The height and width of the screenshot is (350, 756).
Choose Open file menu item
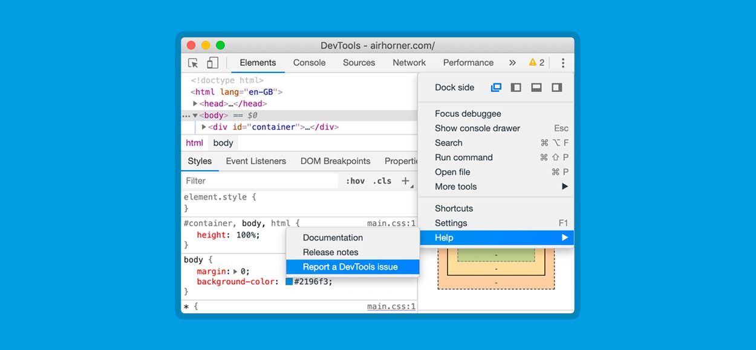(496, 172)
